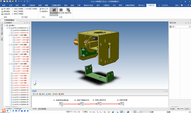Uncheck the 当前工序模型 checkbox
This screenshot has height=113, width=191.
pyautogui.click(x=13, y=9)
